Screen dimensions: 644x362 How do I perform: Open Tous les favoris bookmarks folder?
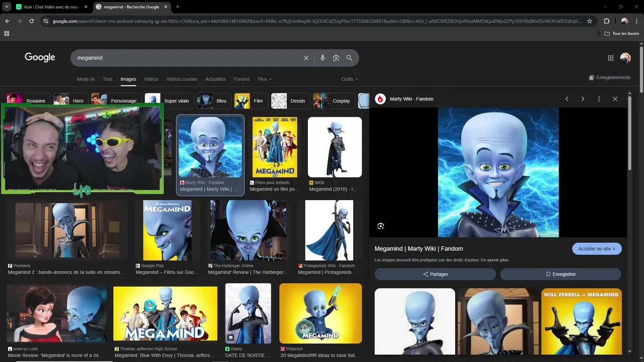pyautogui.click(x=622, y=34)
